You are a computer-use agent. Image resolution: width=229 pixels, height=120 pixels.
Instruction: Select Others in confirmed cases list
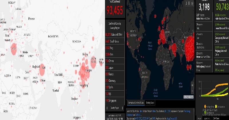pyautogui.click(x=115, y=61)
